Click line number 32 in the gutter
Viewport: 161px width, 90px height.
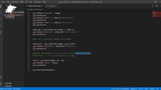28,60
